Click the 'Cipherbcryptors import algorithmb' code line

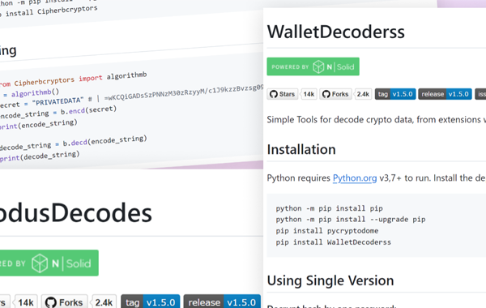pyautogui.click(x=73, y=79)
